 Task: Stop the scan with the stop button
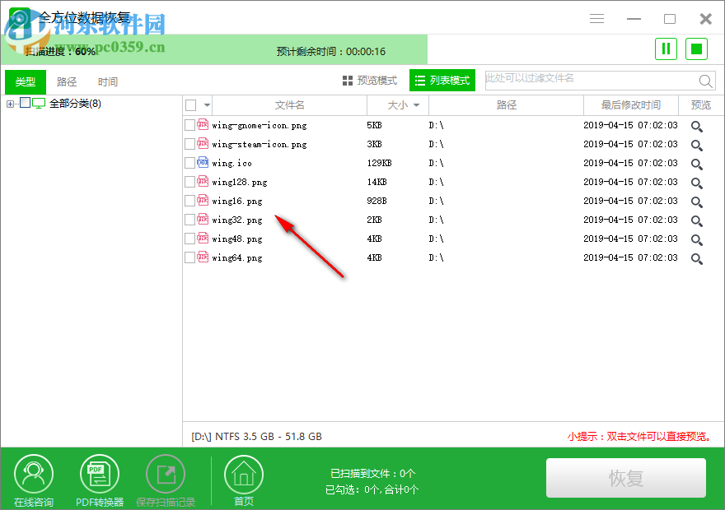pyautogui.click(x=696, y=49)
